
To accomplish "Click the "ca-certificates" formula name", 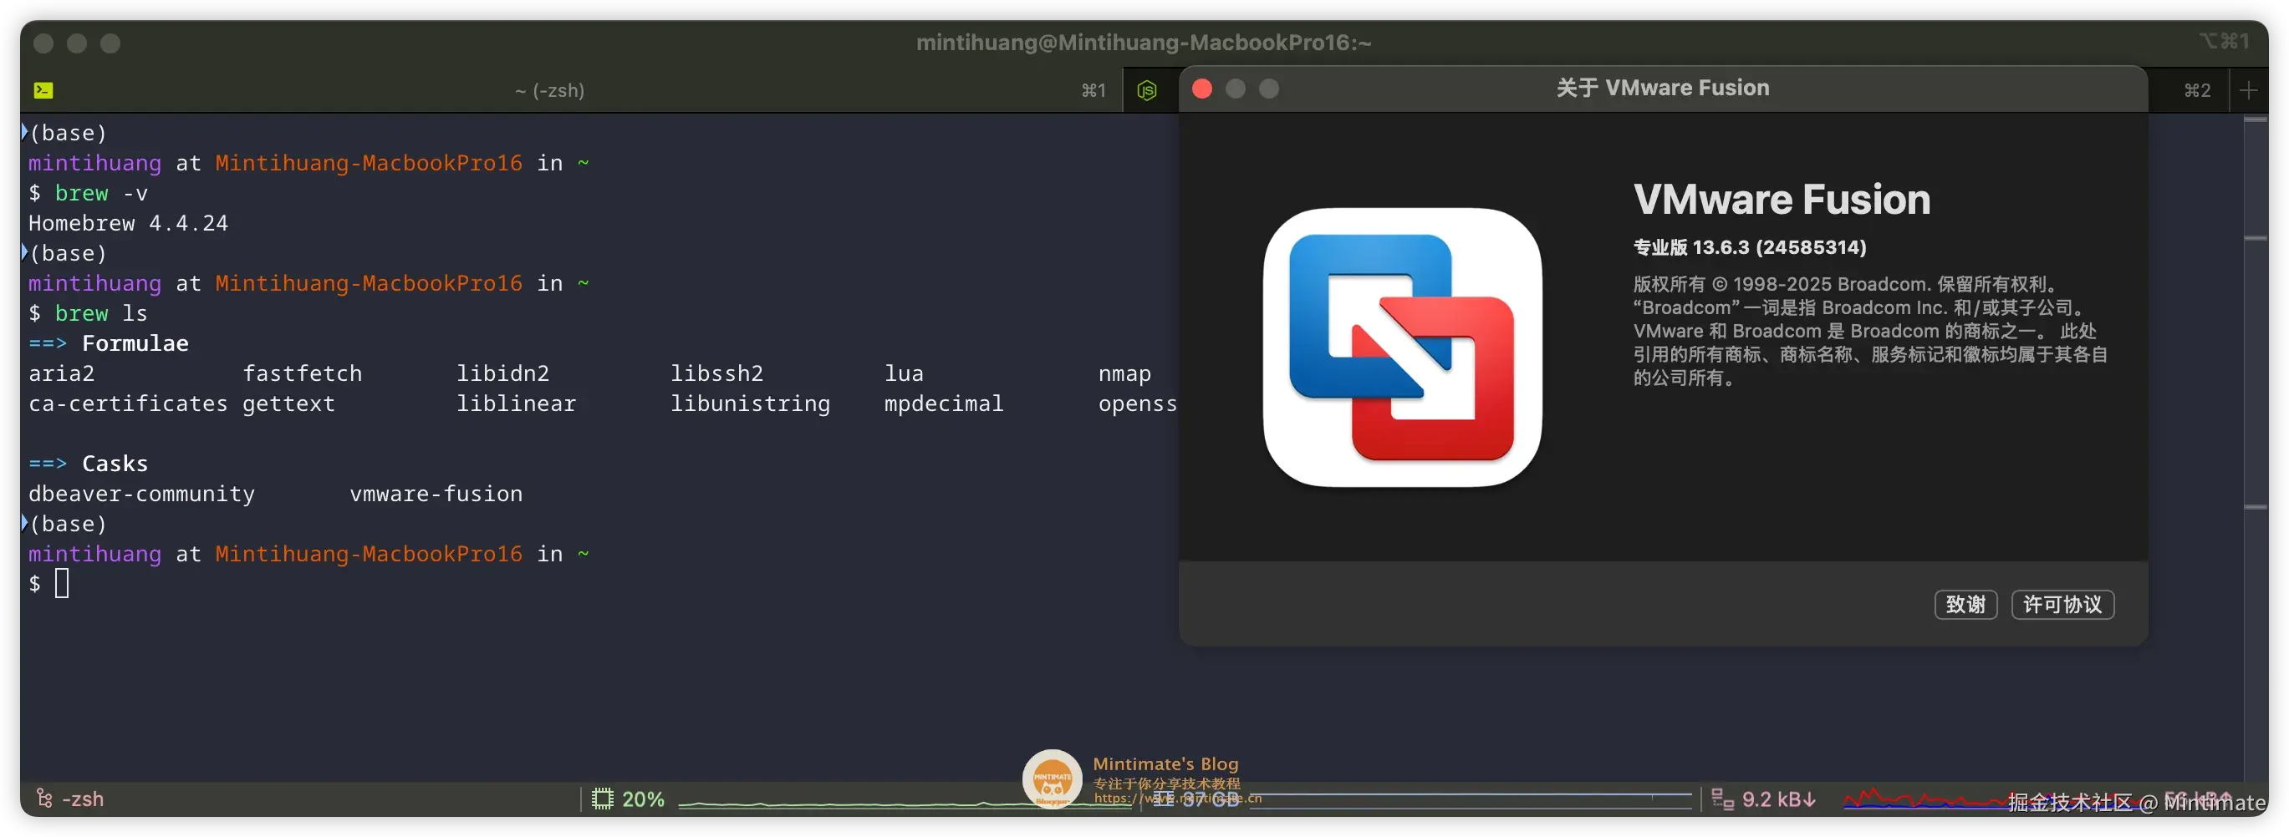I will 128,403.
